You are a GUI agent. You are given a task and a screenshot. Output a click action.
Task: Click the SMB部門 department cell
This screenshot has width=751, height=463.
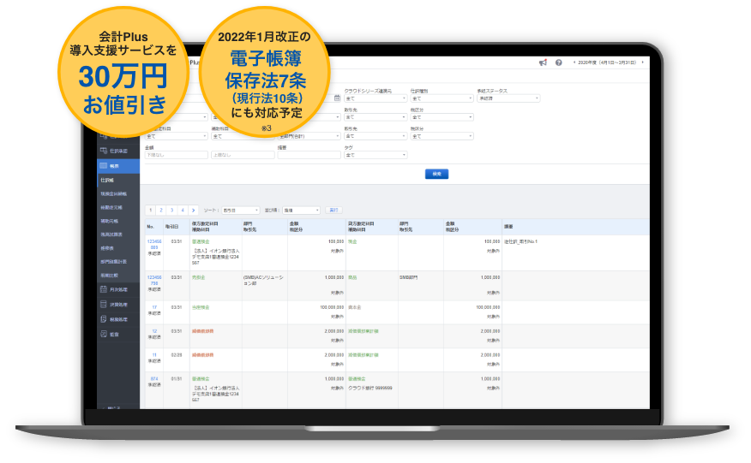pyautogui.click(x=409, y=278)
